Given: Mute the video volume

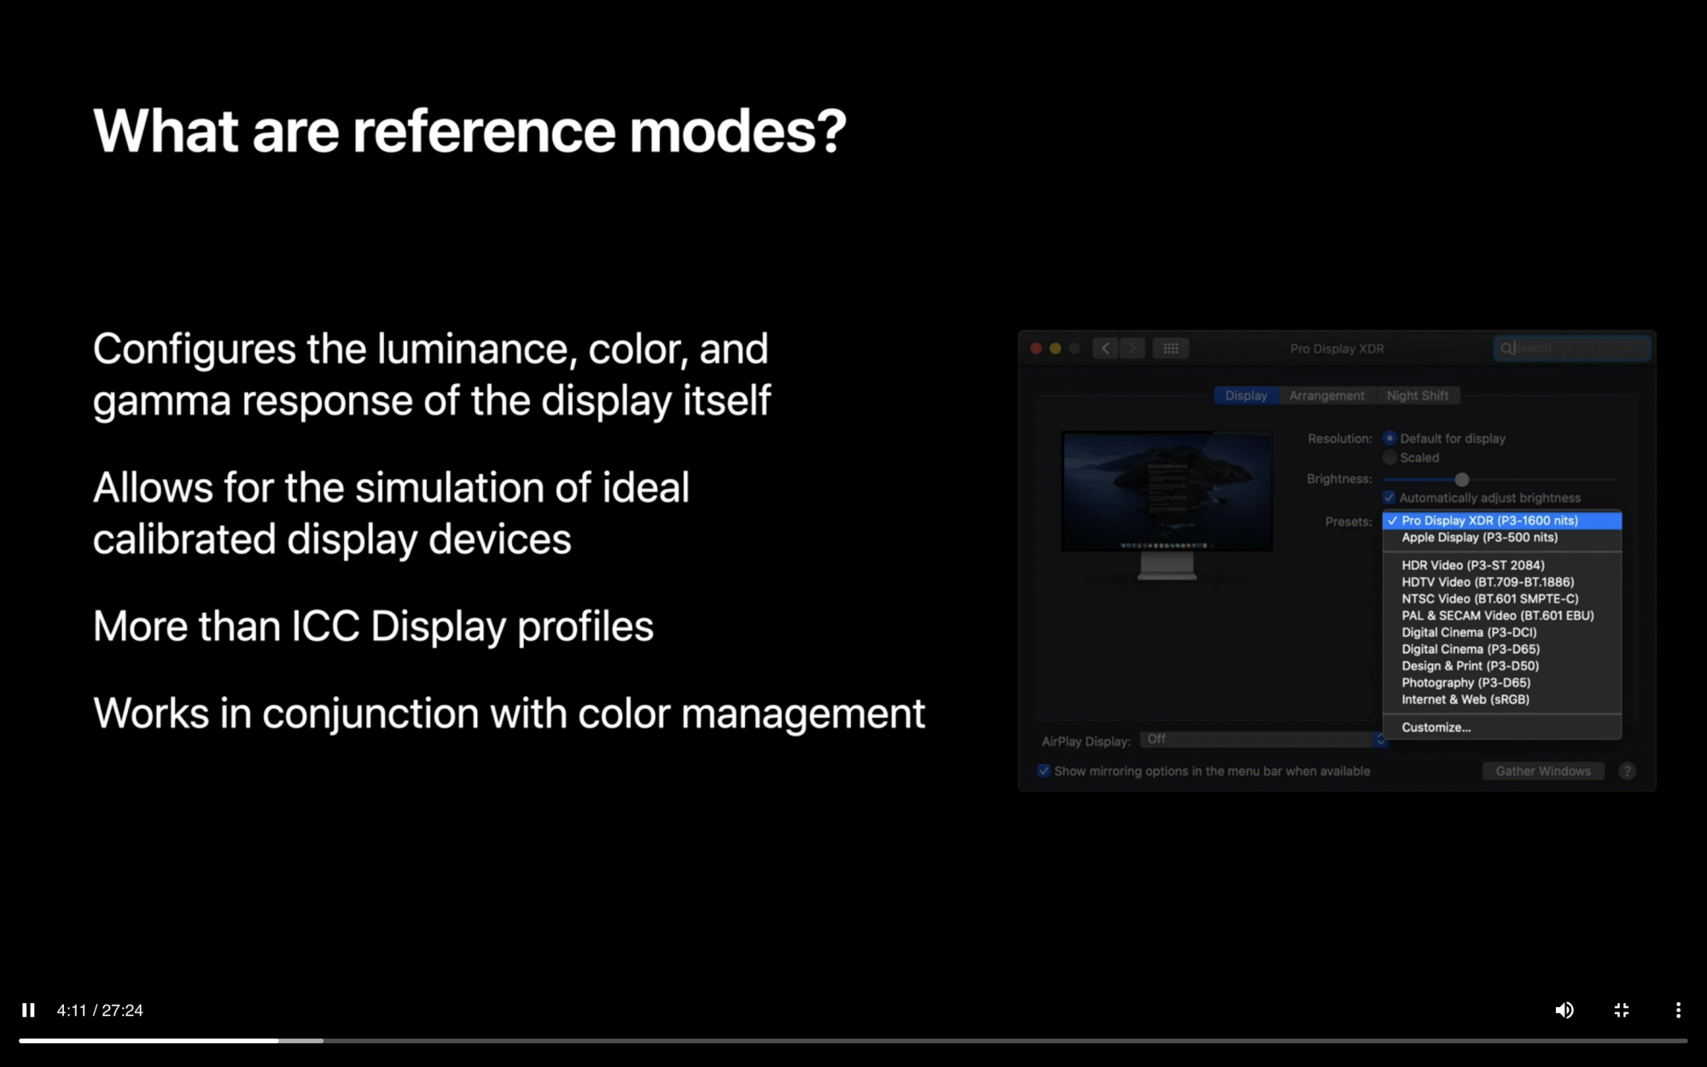Looking at the screenshot, I should tap(1564, 1010).
